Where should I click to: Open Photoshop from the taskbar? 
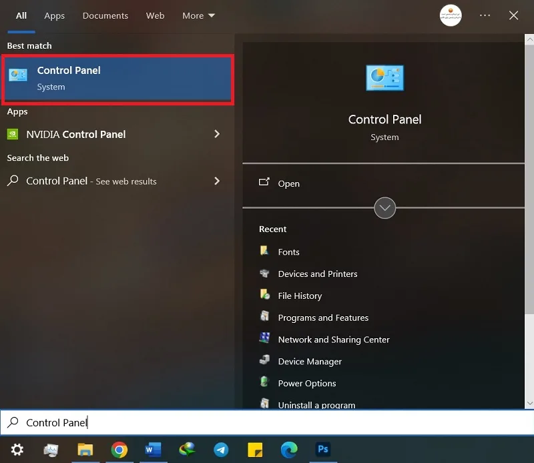tap(323, 450)
